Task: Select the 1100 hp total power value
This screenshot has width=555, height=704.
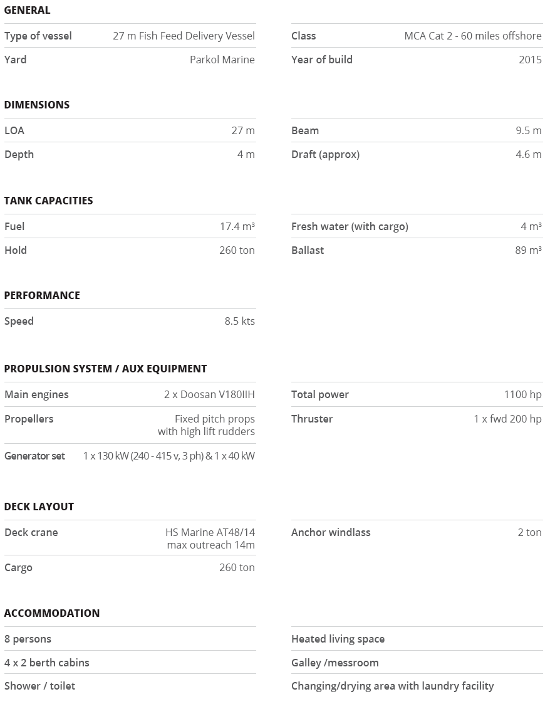Action: [x=522, y=394]
